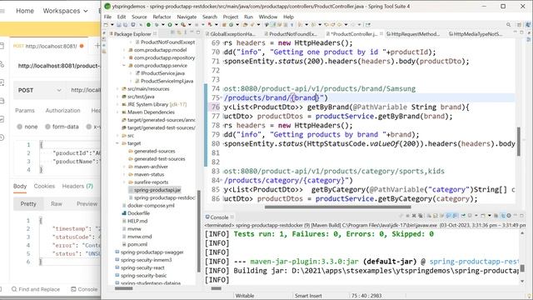Click Remove Launch icon in Console toolbar
The height and width of the screenshot is (300, 533).
(x=414, y=216)
